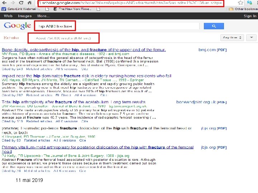Screen dimensions: 258x193
Task: Bookmark this page with the star icon
Action: (240, 3)
